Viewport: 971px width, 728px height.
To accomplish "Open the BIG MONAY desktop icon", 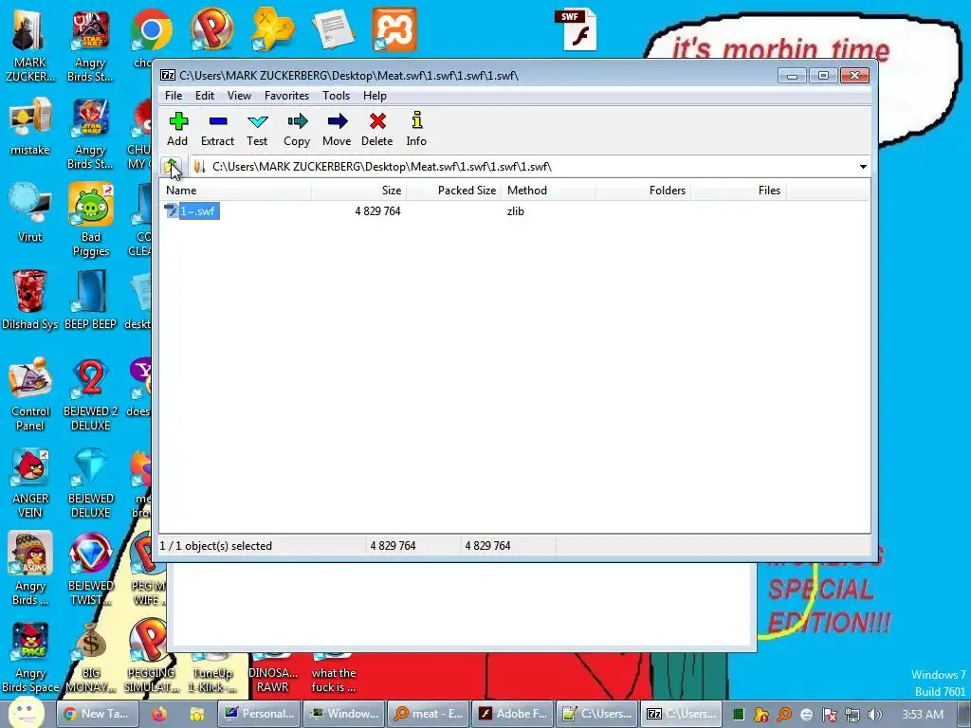I will pyautogui.click(x=90, y=656).
